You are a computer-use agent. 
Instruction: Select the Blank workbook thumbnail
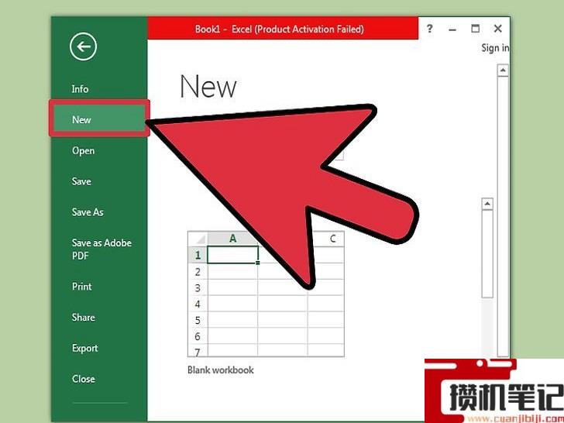tap(266, 294)
